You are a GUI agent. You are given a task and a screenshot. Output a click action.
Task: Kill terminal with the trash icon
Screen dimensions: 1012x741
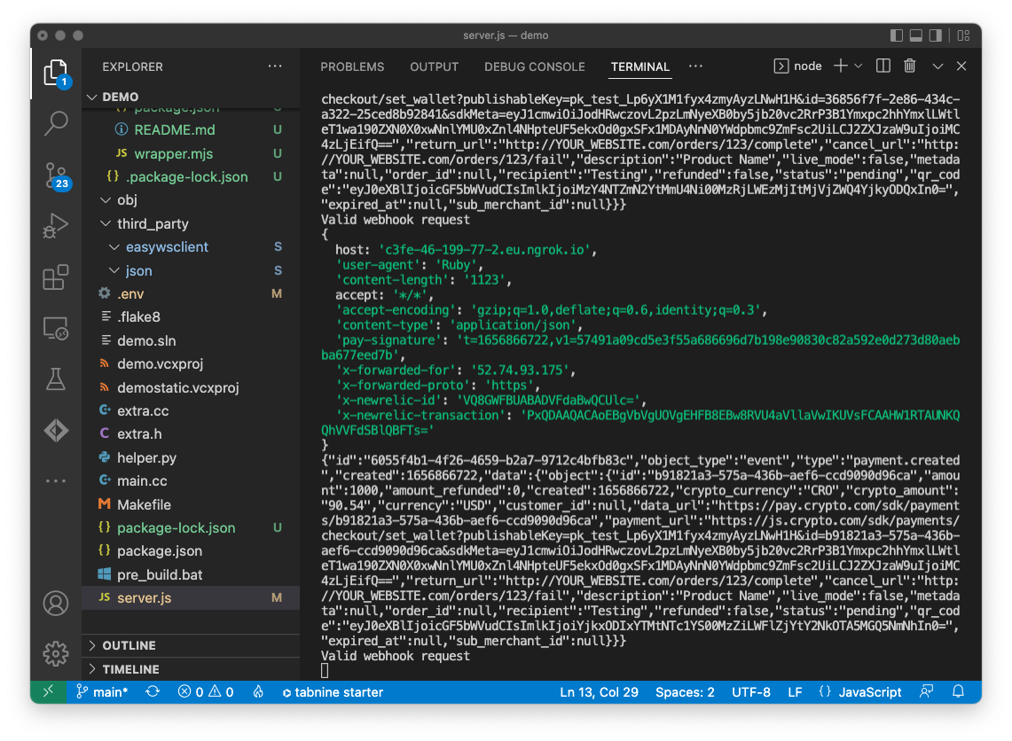point(909,66)
